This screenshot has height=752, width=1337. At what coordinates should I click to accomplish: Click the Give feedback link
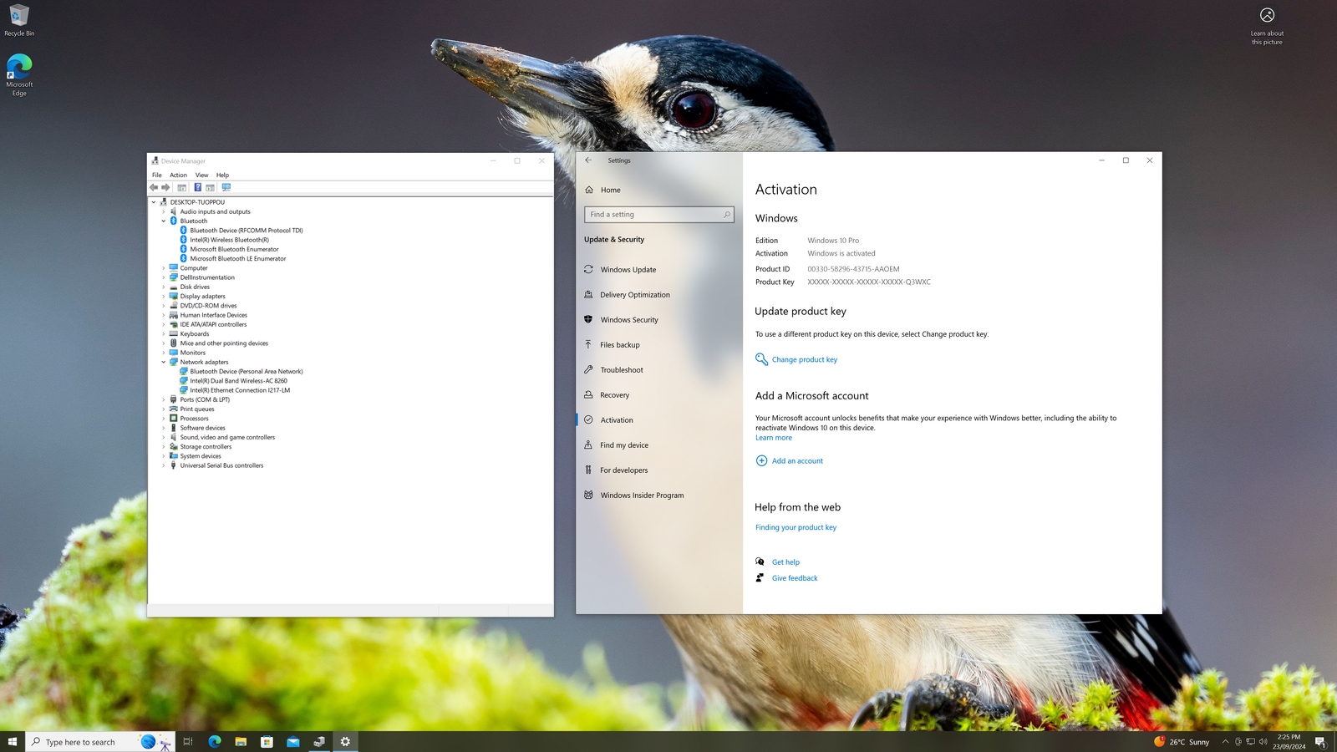(x=795, y=578)
